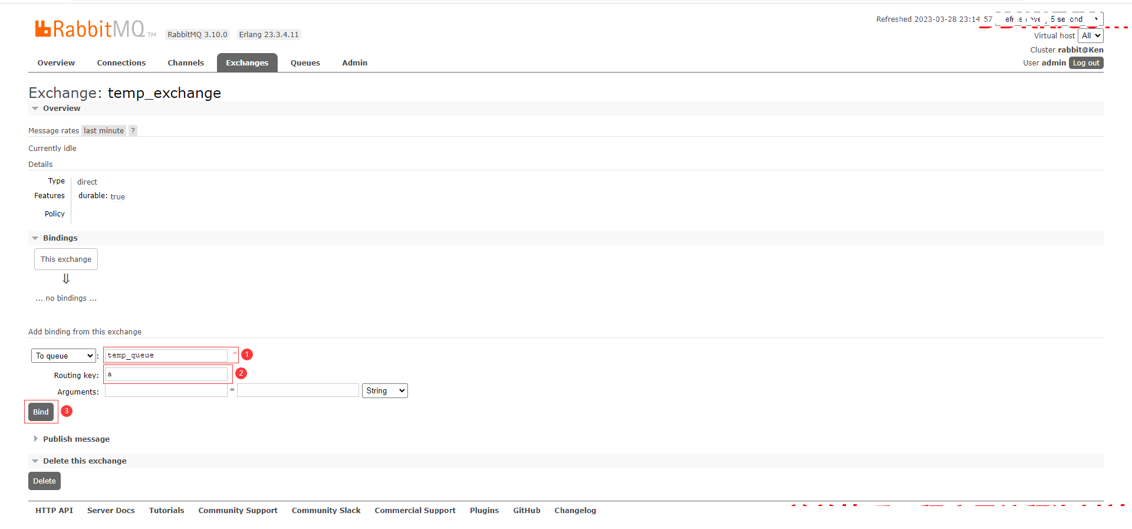Open the String argument type dropdown

click(x=384, y=390)
